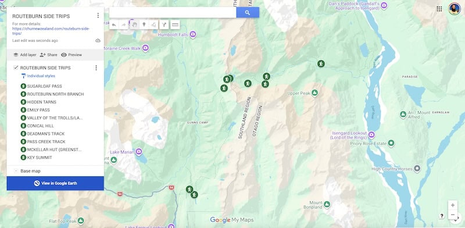
Task: Click the GUNNS CAMP map label
Action: tap(198, 122)
